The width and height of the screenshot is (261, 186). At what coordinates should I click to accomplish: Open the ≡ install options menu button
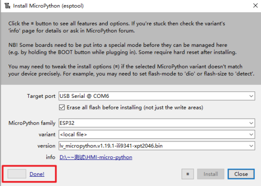tap(188, 174)
